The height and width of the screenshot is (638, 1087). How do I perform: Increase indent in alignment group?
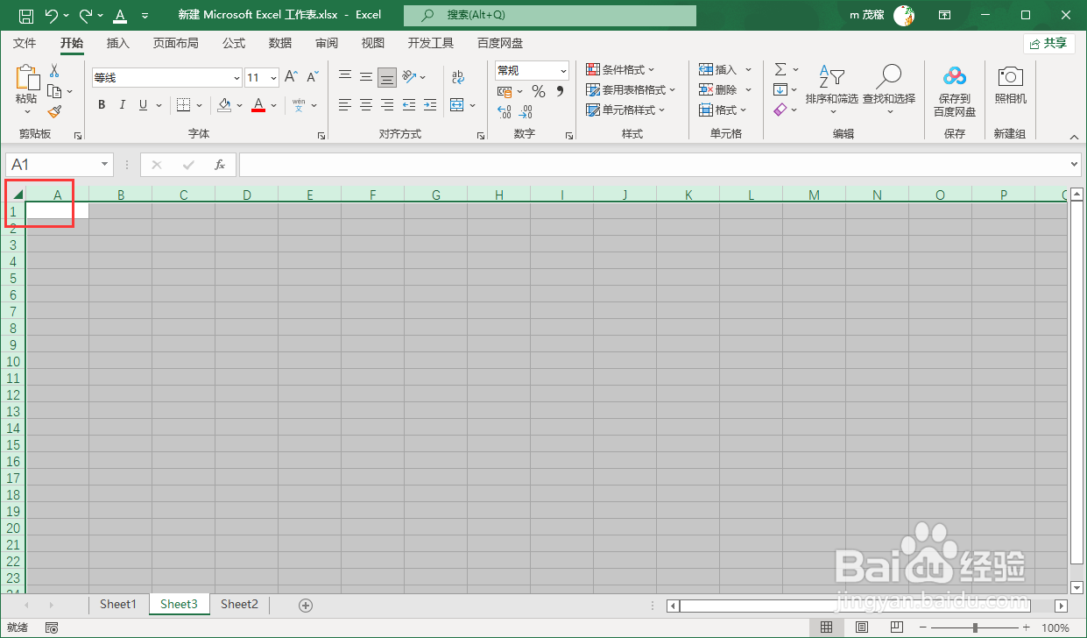(x=429, y=105)
